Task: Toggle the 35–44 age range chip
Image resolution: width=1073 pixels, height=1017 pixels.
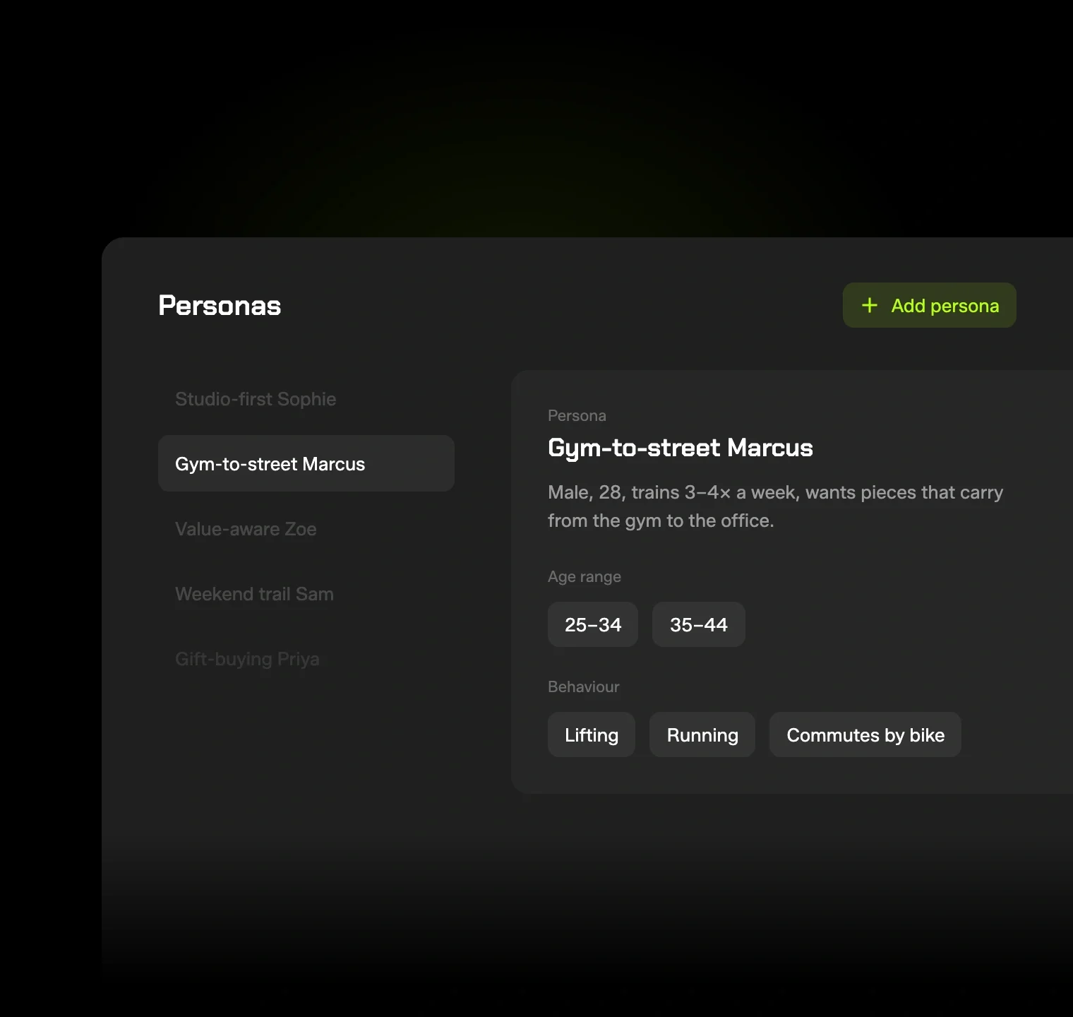Action: click(x=699, y=624)
